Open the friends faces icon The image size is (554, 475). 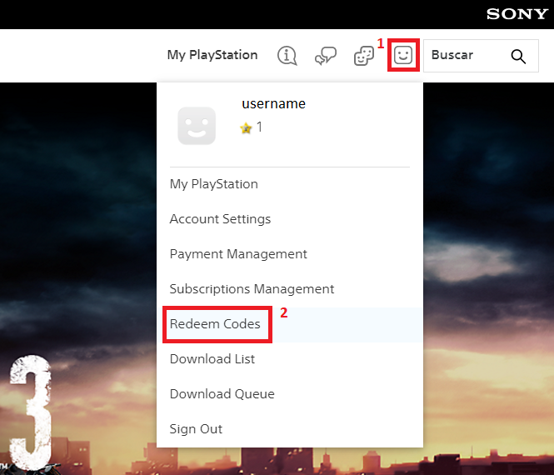point(364,56)
